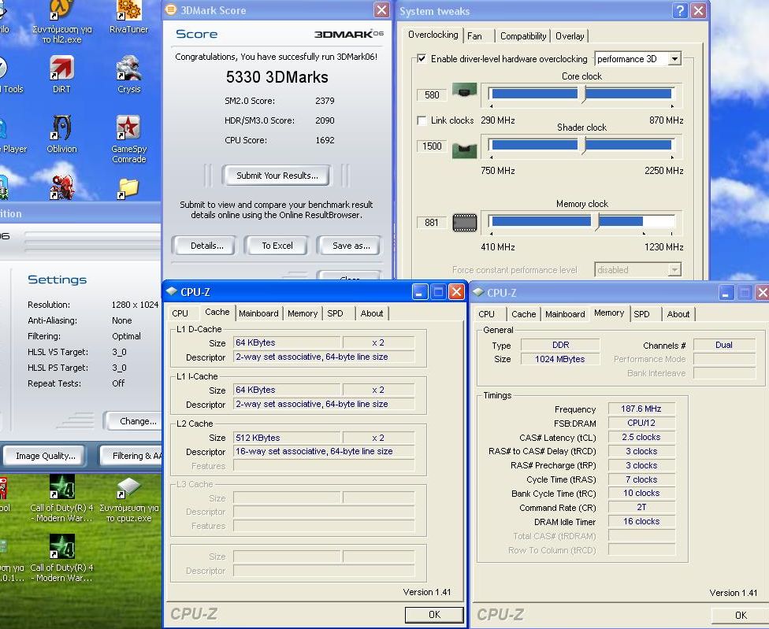Open Image Quality settings in 3DMark

pos(45,456)
